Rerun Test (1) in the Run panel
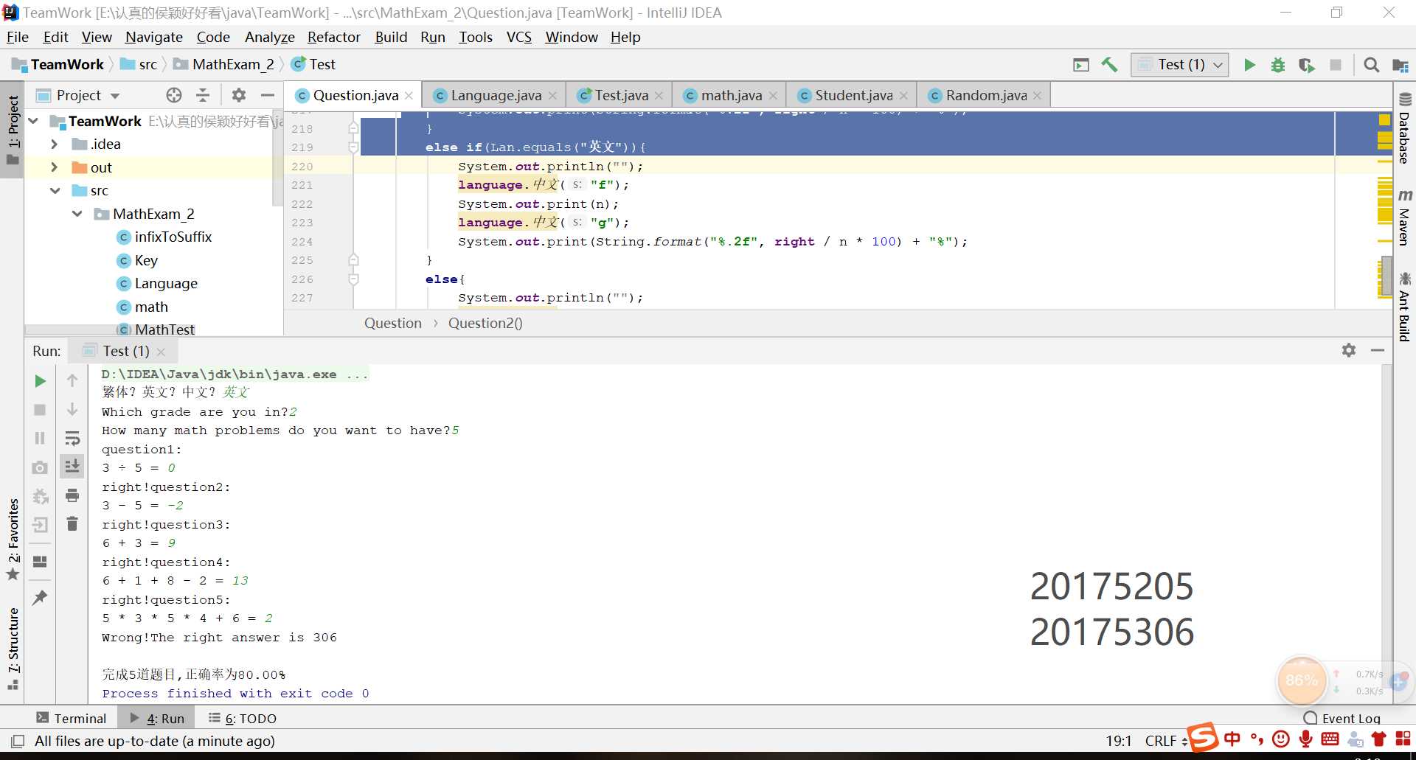Viewport: 1416px width, 760px height. click(41, 381)
